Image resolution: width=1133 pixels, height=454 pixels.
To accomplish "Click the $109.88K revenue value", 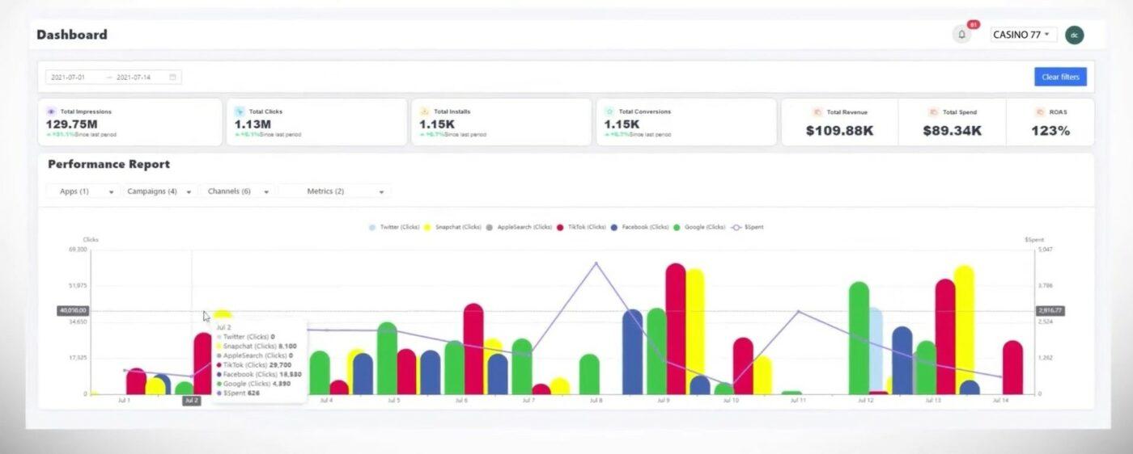I will click(x=839, y=130).
